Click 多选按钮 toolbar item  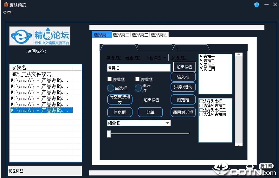coord(179,58)
